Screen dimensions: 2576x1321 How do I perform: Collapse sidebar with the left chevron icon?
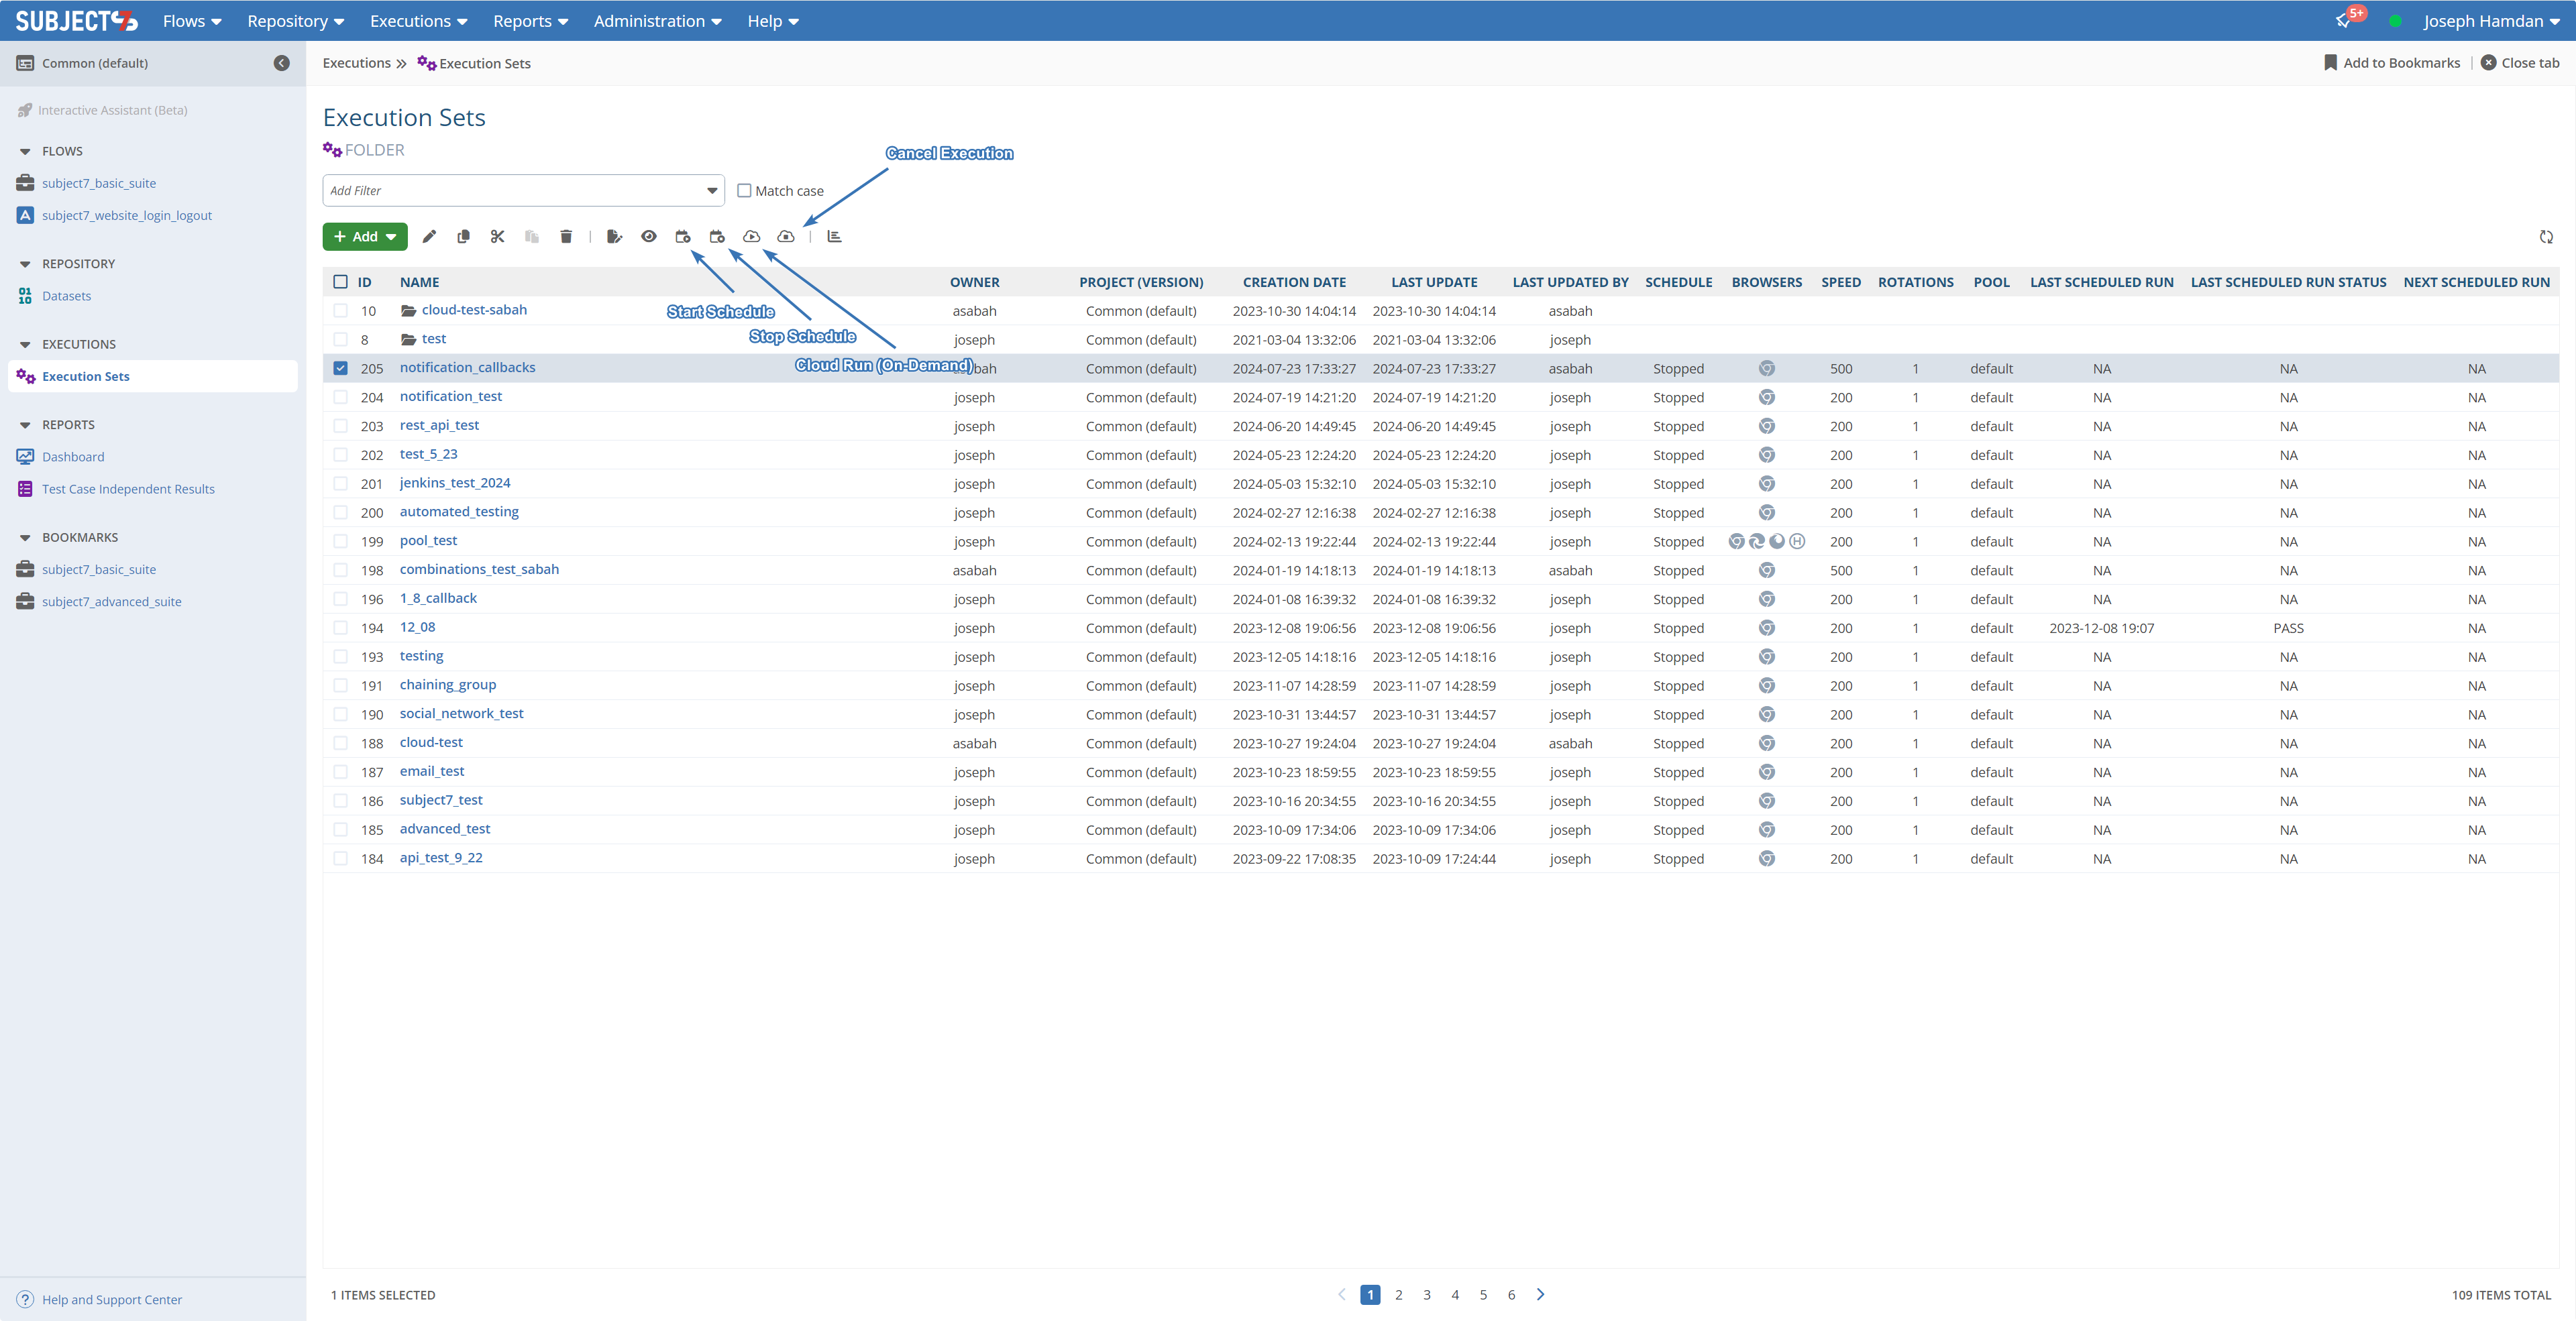point(282,63)
